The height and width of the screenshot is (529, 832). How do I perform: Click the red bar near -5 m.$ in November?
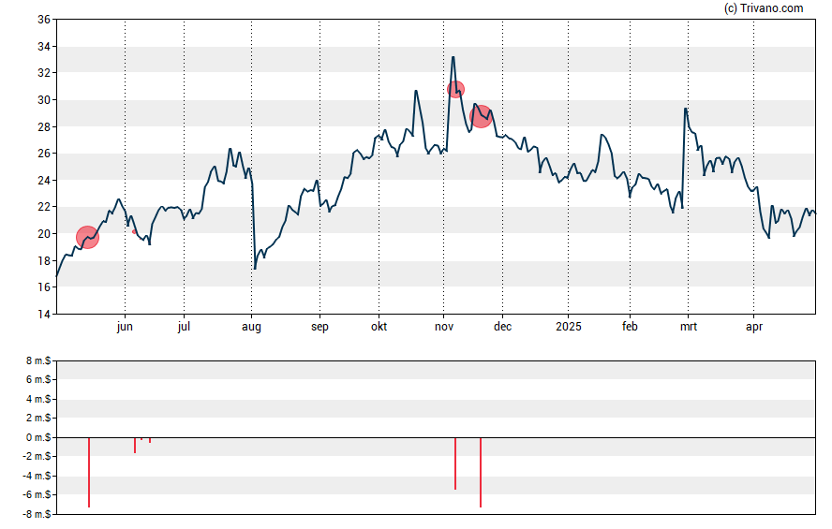click(455, 463)
